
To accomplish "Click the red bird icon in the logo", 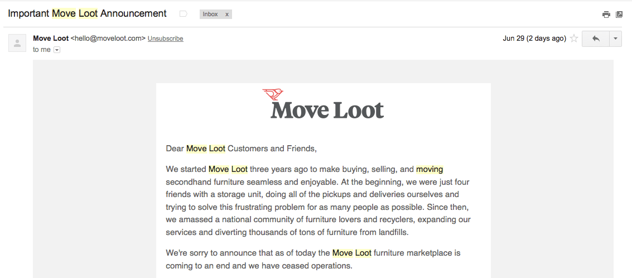I will [273, 94].
